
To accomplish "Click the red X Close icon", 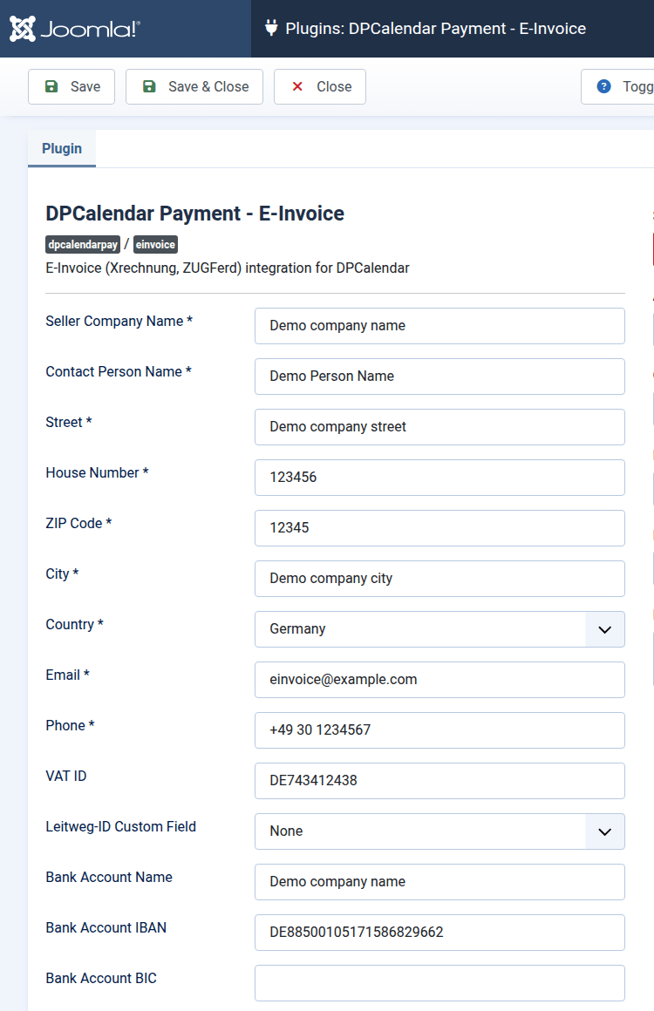I will [297, 86].
